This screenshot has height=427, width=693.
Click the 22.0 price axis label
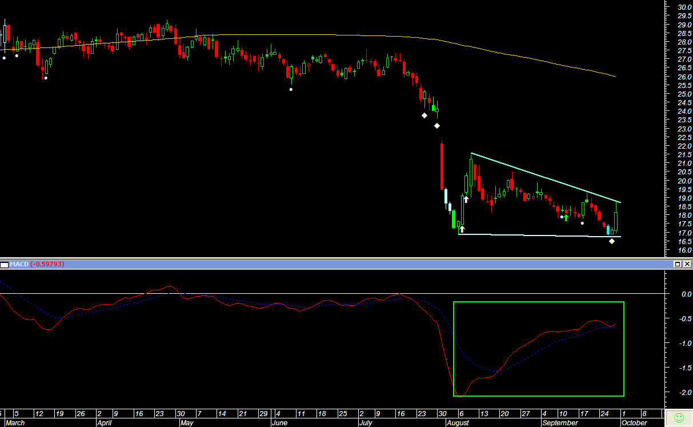684,146
